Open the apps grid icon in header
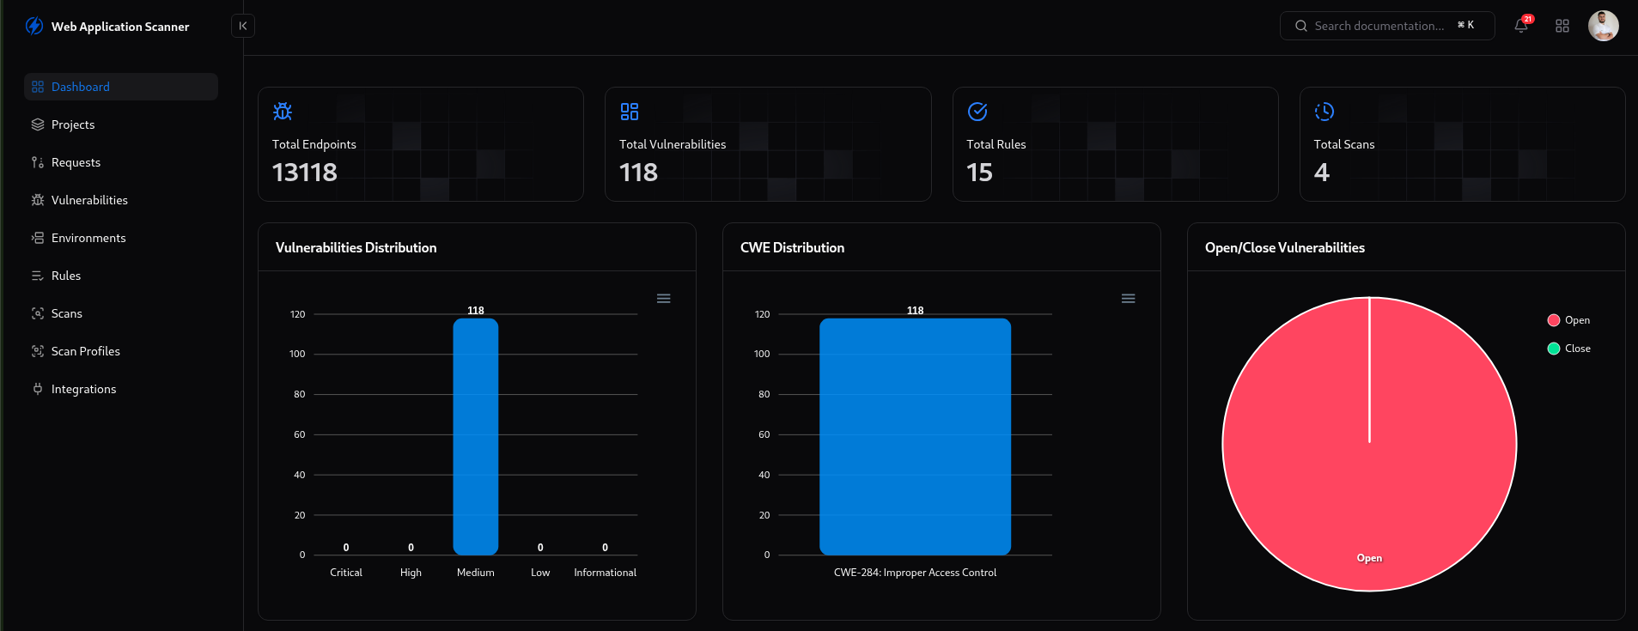 pos(1562,26)
